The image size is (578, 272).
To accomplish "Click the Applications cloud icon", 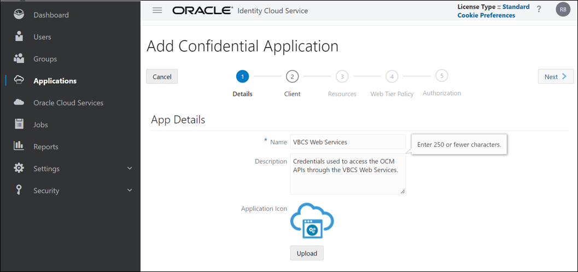I will 19,81.
